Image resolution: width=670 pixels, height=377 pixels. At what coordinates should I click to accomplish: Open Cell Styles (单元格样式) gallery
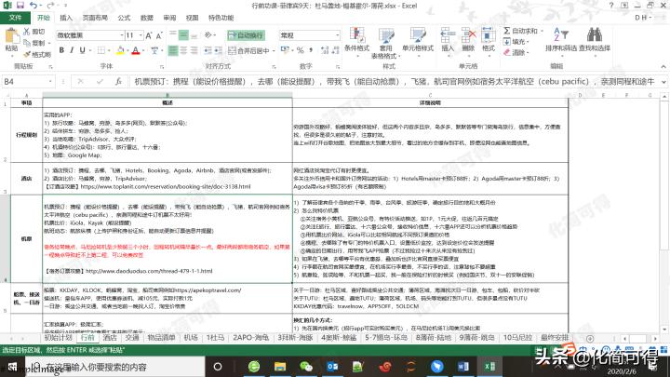418,41
